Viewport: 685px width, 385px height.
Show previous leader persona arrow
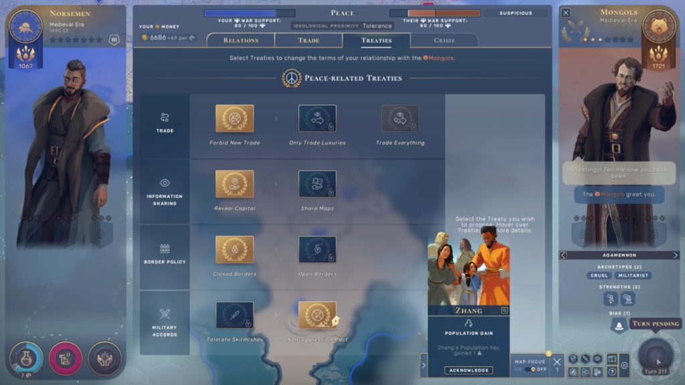pos(563,255)
